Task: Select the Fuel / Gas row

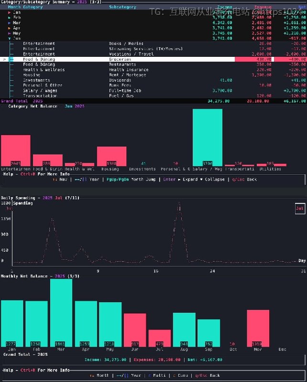Action: click(153, 96)
